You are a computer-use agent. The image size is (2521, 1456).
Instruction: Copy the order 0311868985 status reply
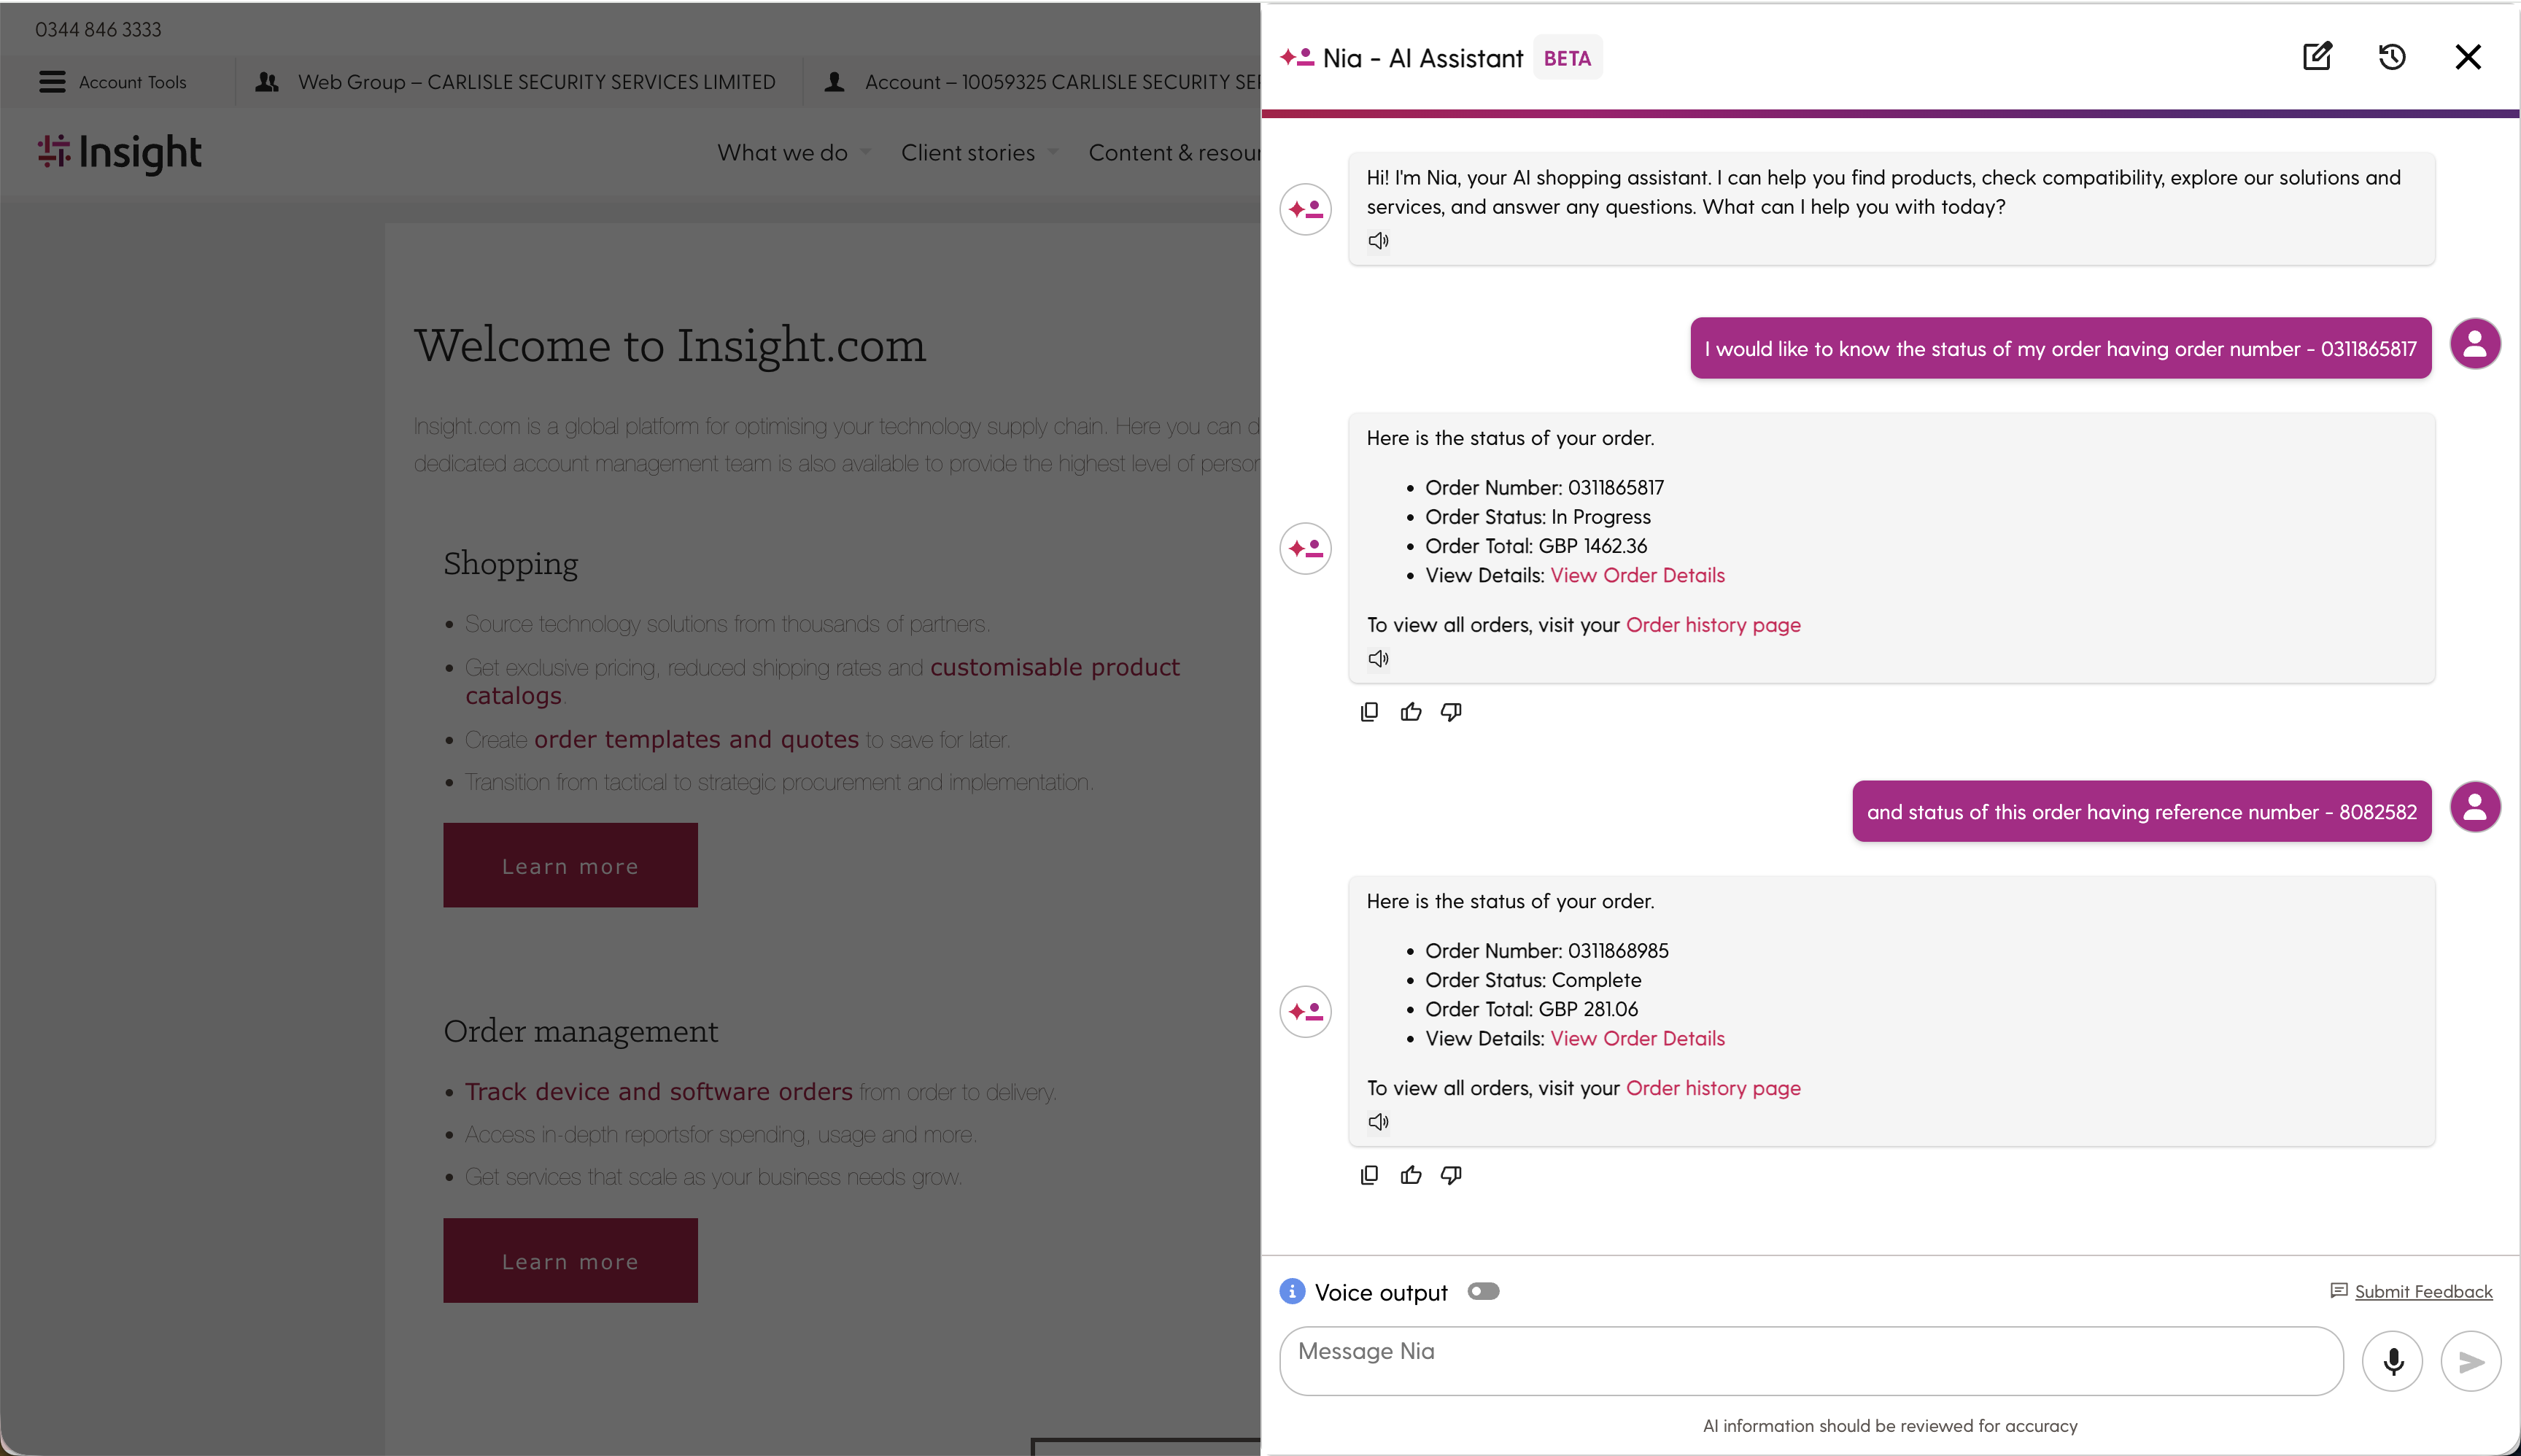(1370, 1175)
